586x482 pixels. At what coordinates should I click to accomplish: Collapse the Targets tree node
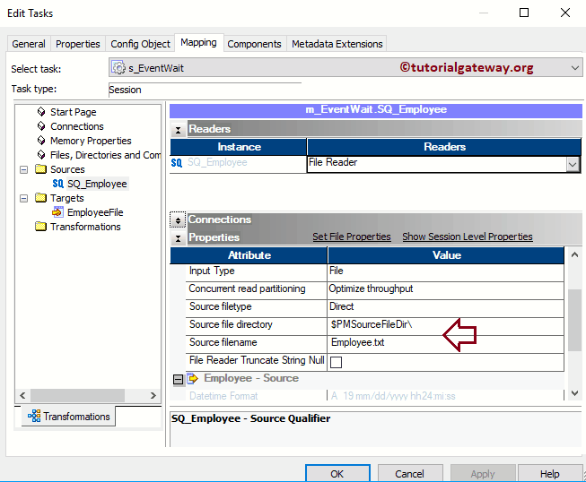pyautogui.click(x=23, y=198)
